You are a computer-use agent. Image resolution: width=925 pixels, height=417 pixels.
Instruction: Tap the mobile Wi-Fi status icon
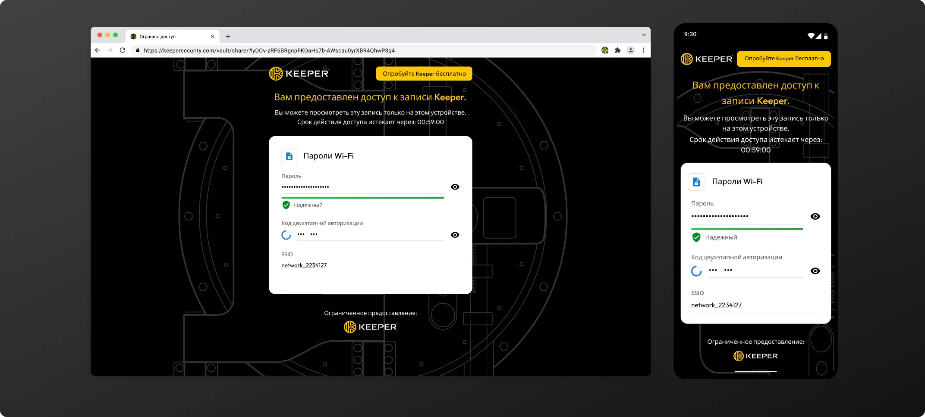click(811, 36)
